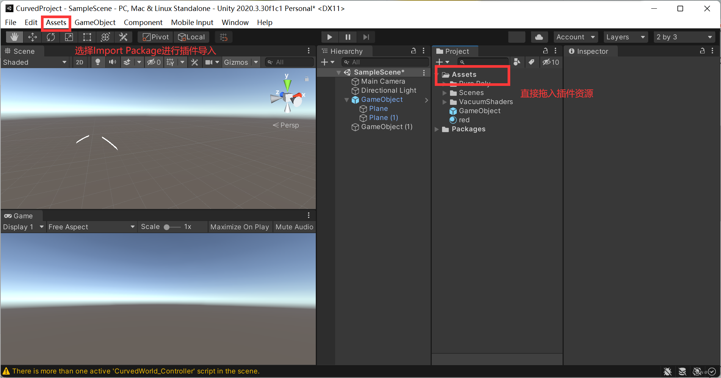
Task: Toggle 2D view in Scene
Action: point(80,62)
